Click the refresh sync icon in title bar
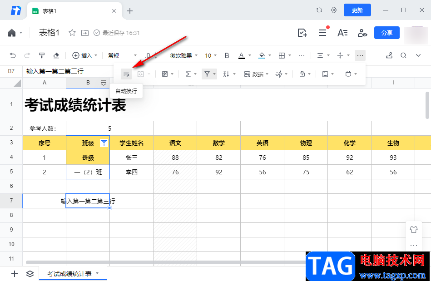The image size is (431, 281). (x=319, y=10)
